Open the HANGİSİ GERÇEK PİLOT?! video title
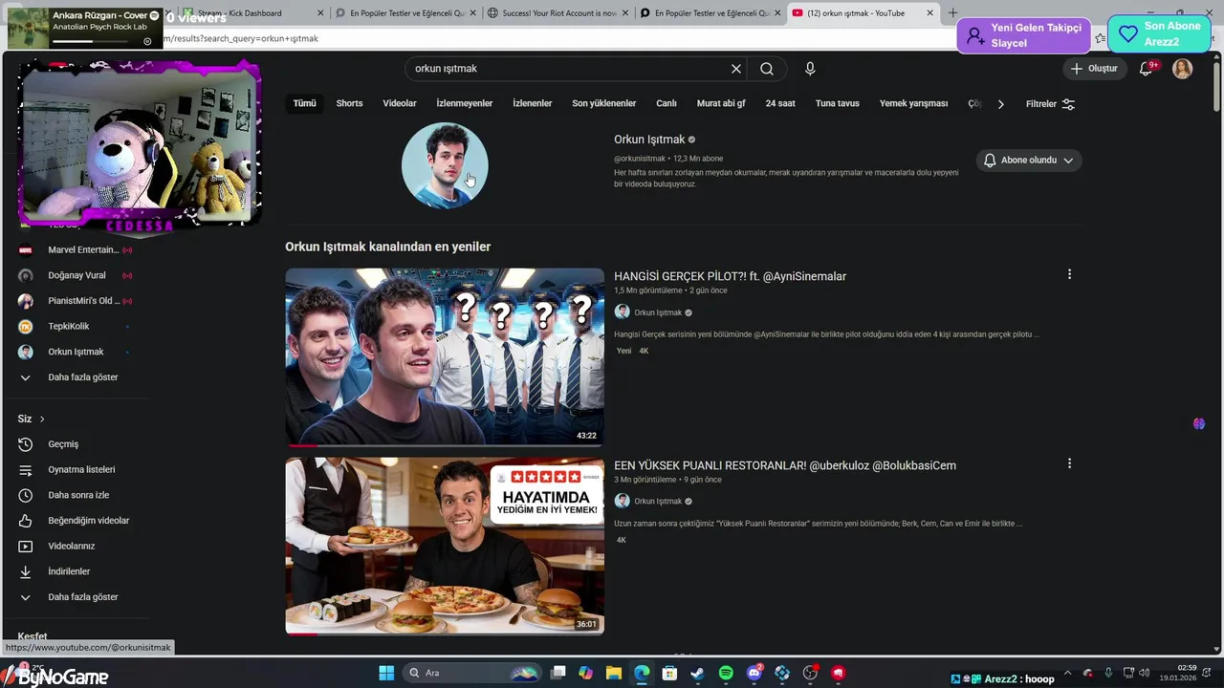This screenshot has width=1224, height=688. click(730, 276)
